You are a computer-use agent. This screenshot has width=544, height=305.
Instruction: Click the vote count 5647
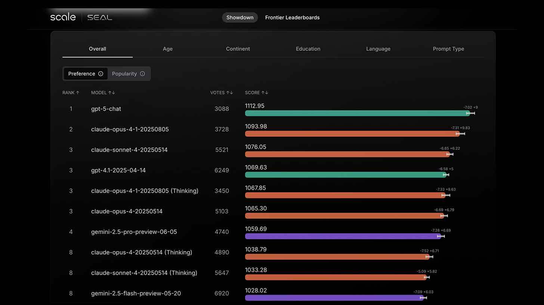pyautogui.click(x=222, y=273)
